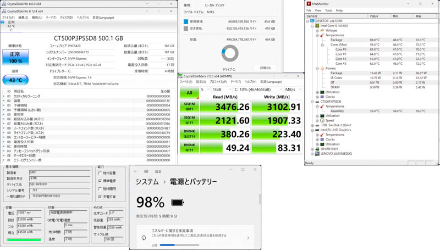Open the Help menu in HWMonitor
This screenshot has height=252, width=440.
339,10
